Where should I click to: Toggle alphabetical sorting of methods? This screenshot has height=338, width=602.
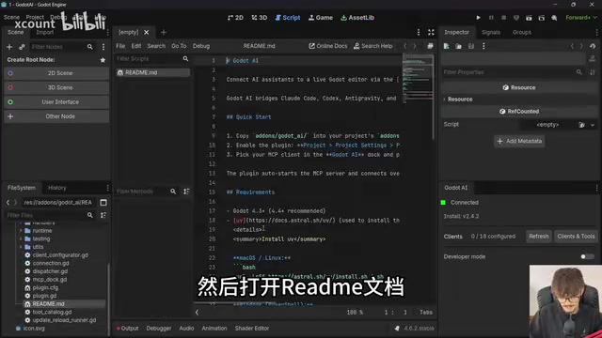[186, 192]
